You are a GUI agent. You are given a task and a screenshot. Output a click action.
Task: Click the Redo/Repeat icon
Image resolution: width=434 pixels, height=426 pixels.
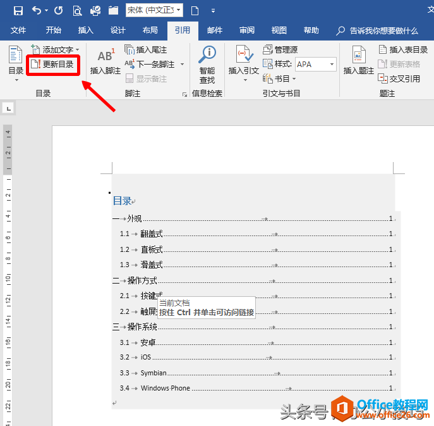[x=58, y=11]
